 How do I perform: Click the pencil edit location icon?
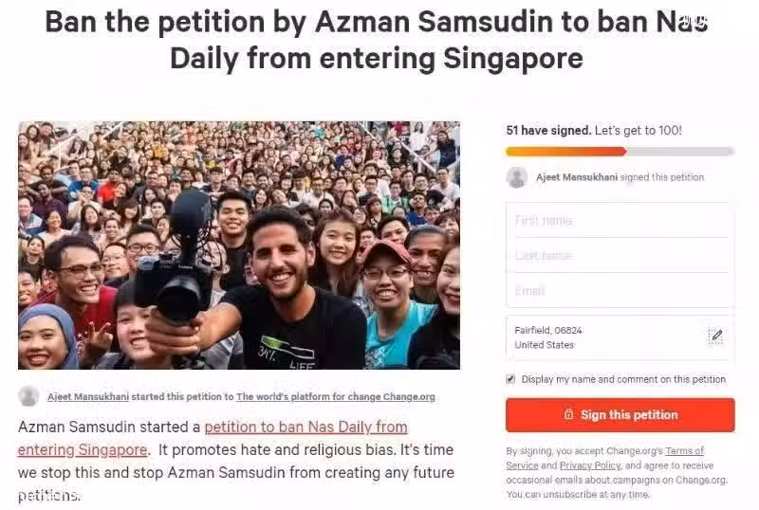coord(716,336)
